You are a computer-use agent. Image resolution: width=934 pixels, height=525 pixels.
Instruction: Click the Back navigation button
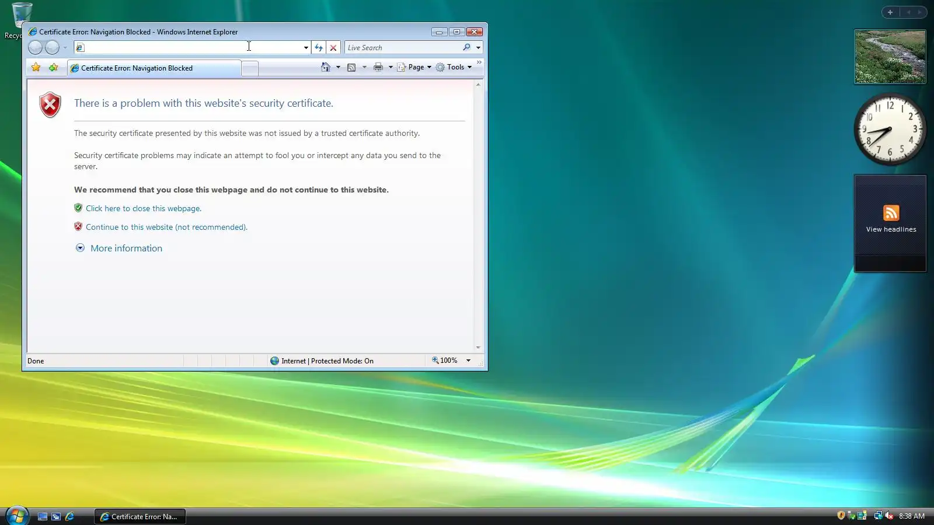click(x=35, y=47)
